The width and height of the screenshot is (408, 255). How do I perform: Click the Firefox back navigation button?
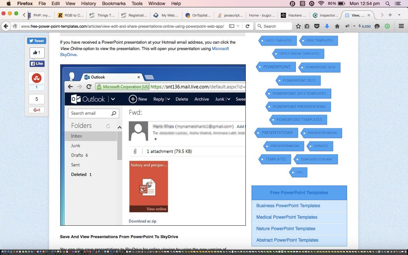coord(5,26)
